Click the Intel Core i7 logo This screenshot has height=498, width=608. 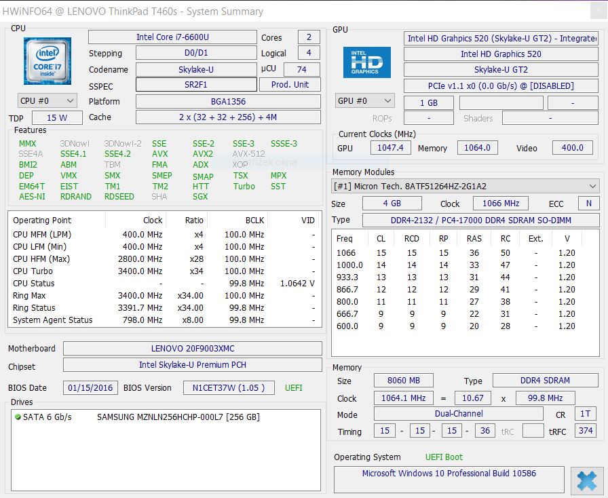point(47,61)
